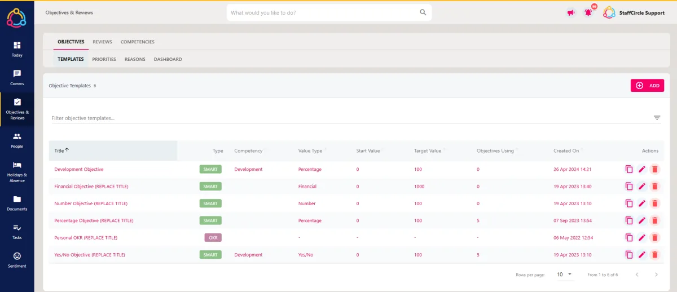677x292 pixels.
Task: Edit the Percentage Objective template
Action: (x=642, y=220)
